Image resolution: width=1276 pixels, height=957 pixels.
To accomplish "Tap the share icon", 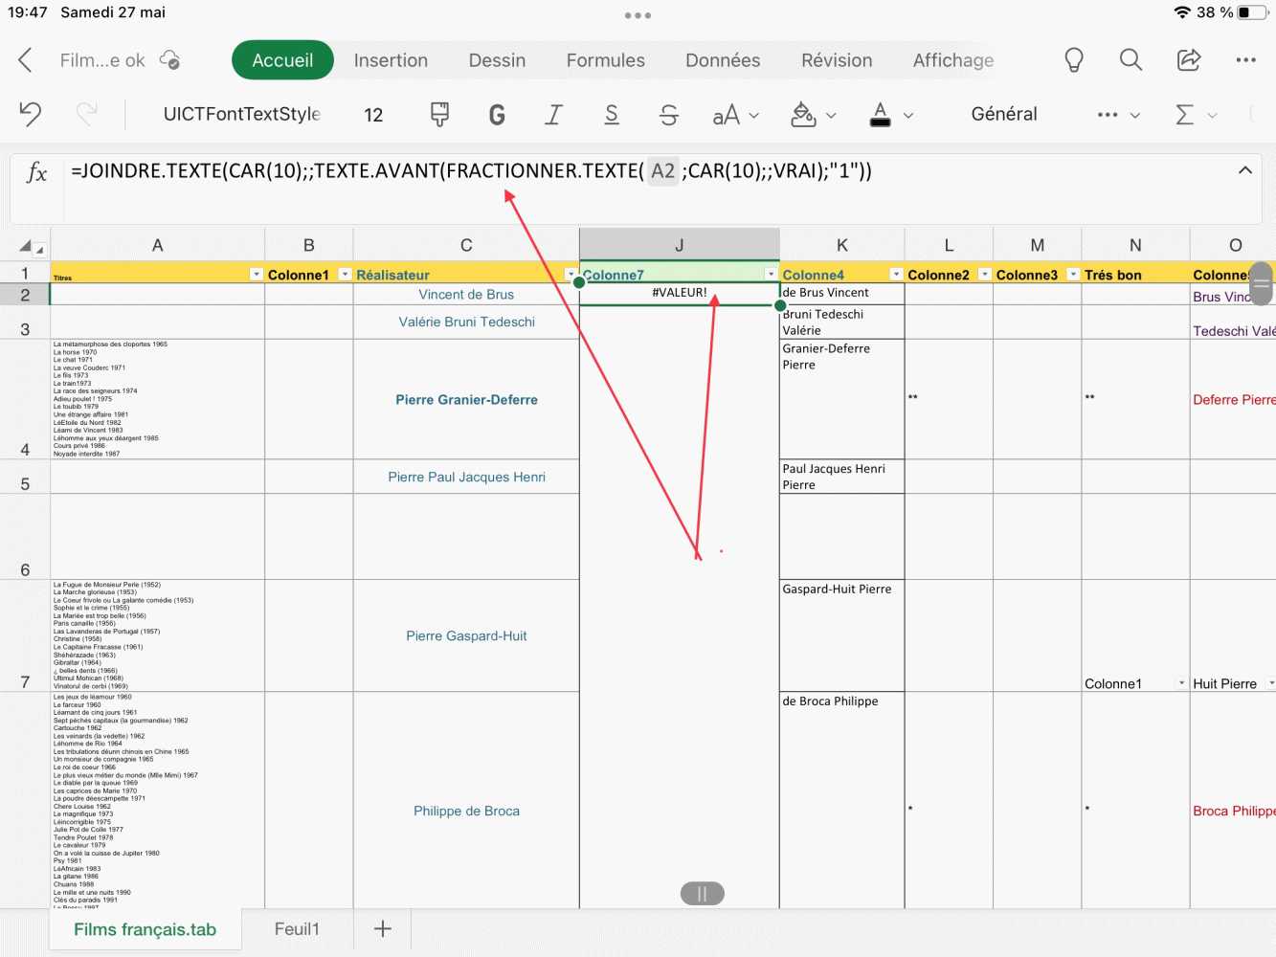I will [1188, 60].
